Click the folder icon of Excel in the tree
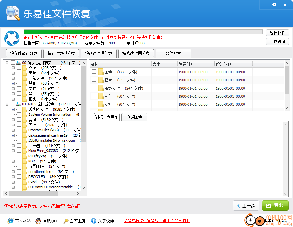 pos(25,182)
